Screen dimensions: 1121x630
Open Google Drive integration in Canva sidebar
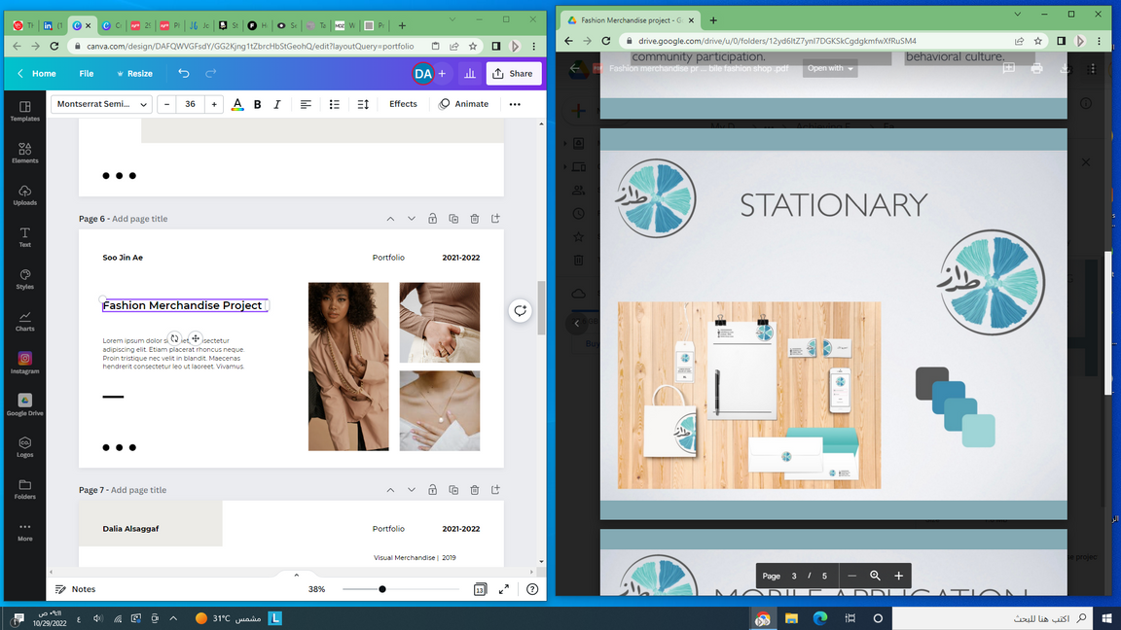coord(25,405)
